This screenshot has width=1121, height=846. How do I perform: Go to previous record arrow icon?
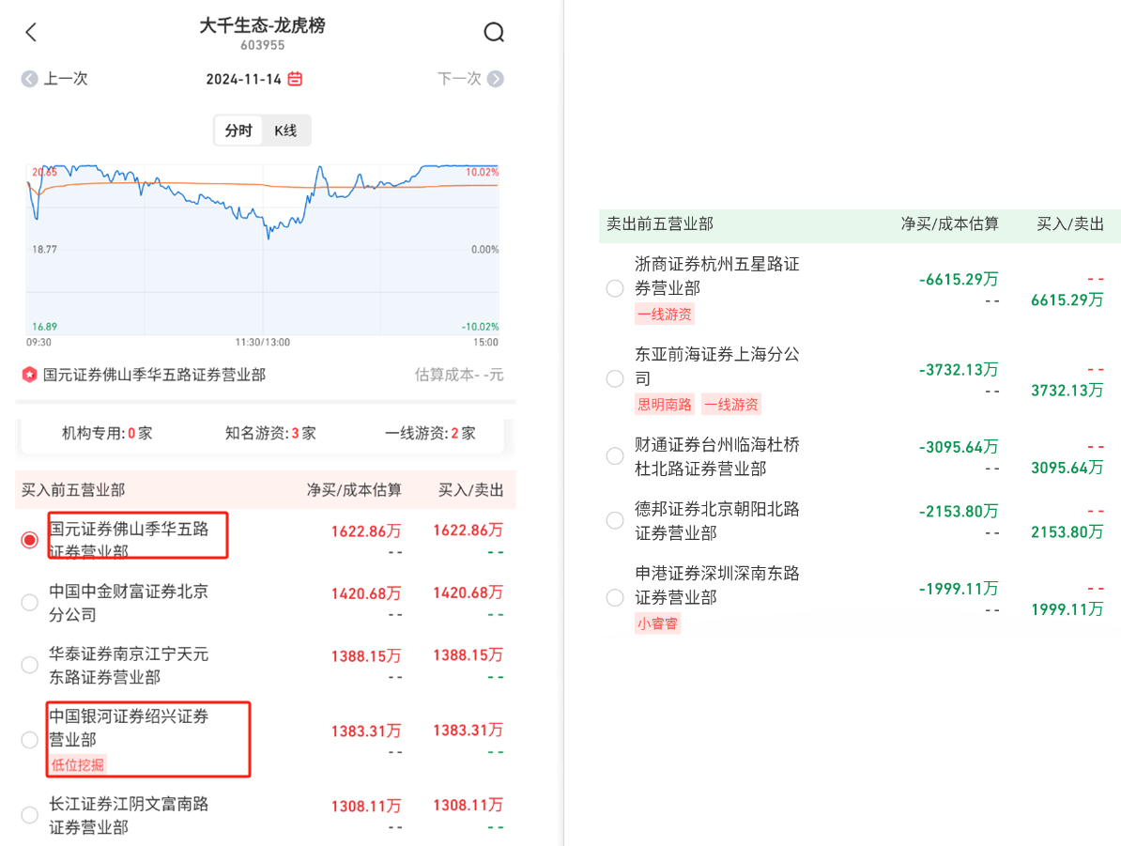pyautogui.click(x=30, y=79)
